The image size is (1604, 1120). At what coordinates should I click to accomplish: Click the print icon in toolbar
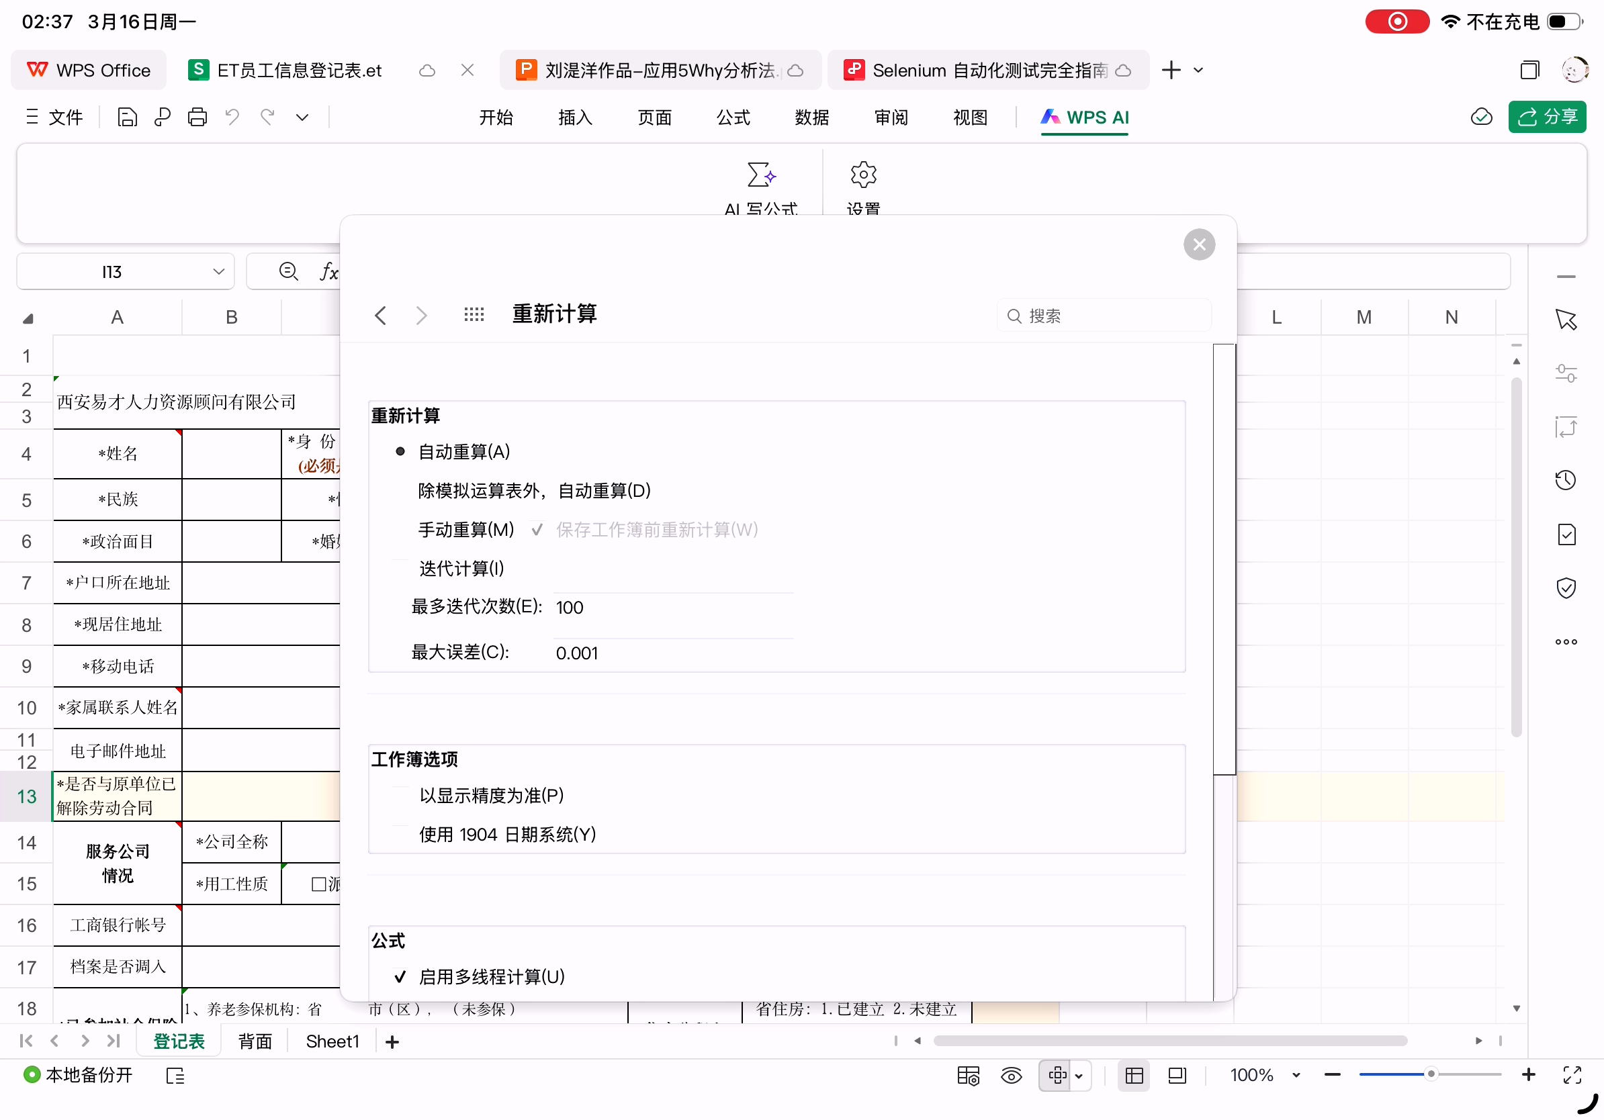coord(197,118)
